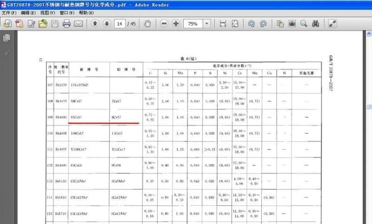Zoom in with the plus button
The height and width of the screenshot is (224, 372).
click(x=176, y=23)
